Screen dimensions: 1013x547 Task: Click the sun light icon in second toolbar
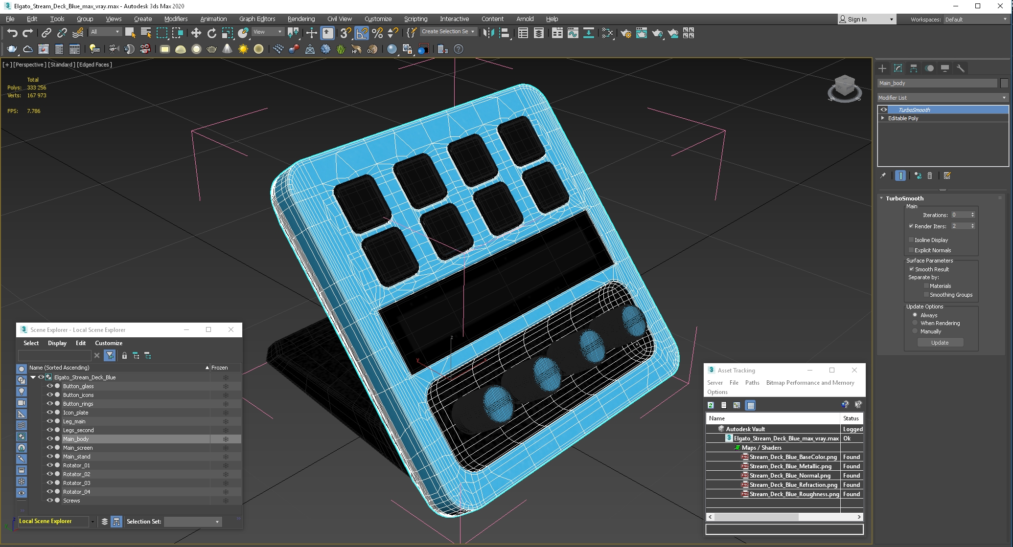coord(243,49)
